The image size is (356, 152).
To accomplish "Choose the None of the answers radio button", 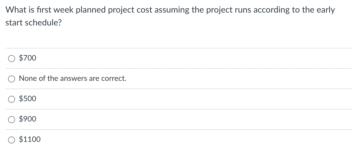I will (x=11, y=79).
